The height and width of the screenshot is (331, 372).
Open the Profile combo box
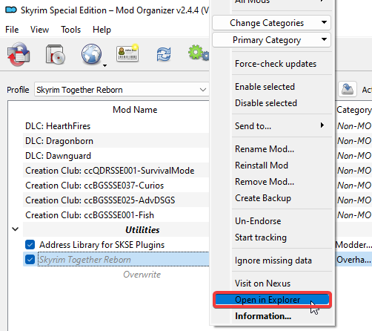point(122,90)
